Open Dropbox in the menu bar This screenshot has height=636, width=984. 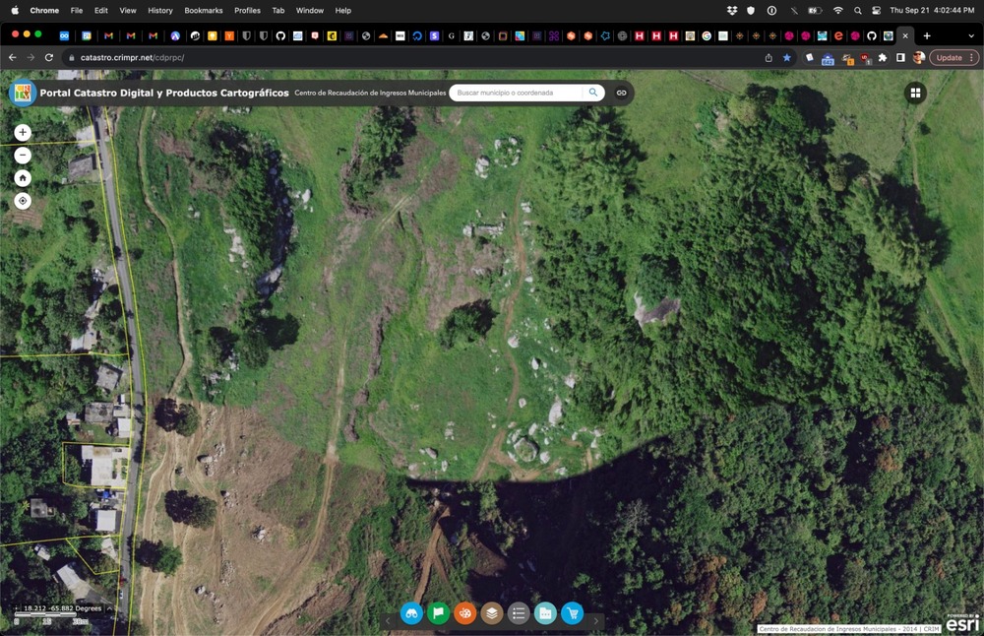coord(732,11)
